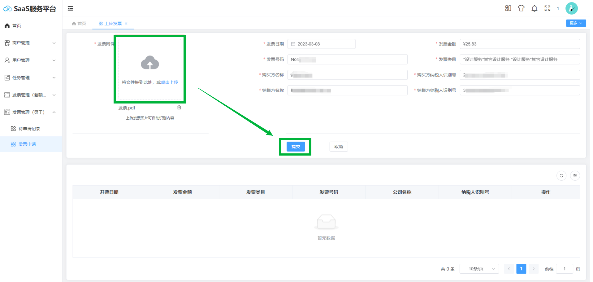Viewport: 593px width, 282px height.
Task: Select 待申请记录 in the sidebar
Action: tap(29, 129)
